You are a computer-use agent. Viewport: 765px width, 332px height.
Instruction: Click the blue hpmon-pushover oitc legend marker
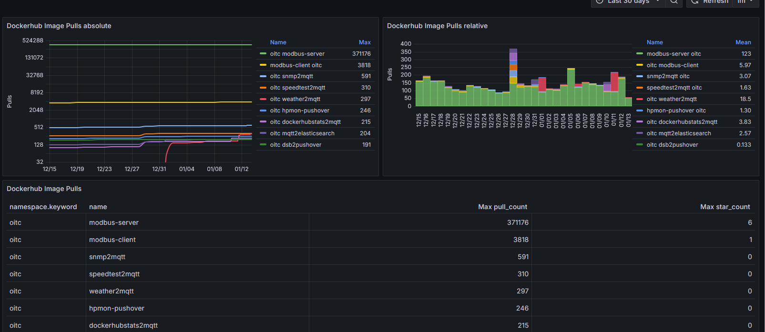pyautogui.click(x=640, y=111)
